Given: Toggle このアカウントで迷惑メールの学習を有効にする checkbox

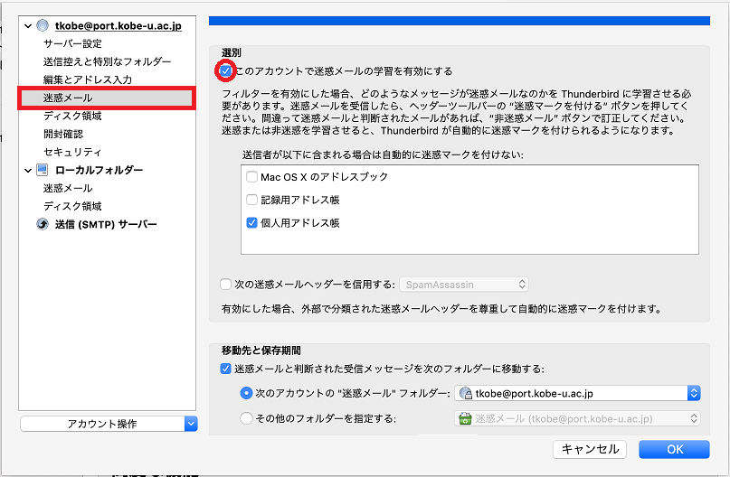Looking at the screenshot, I should coord(226,71).
